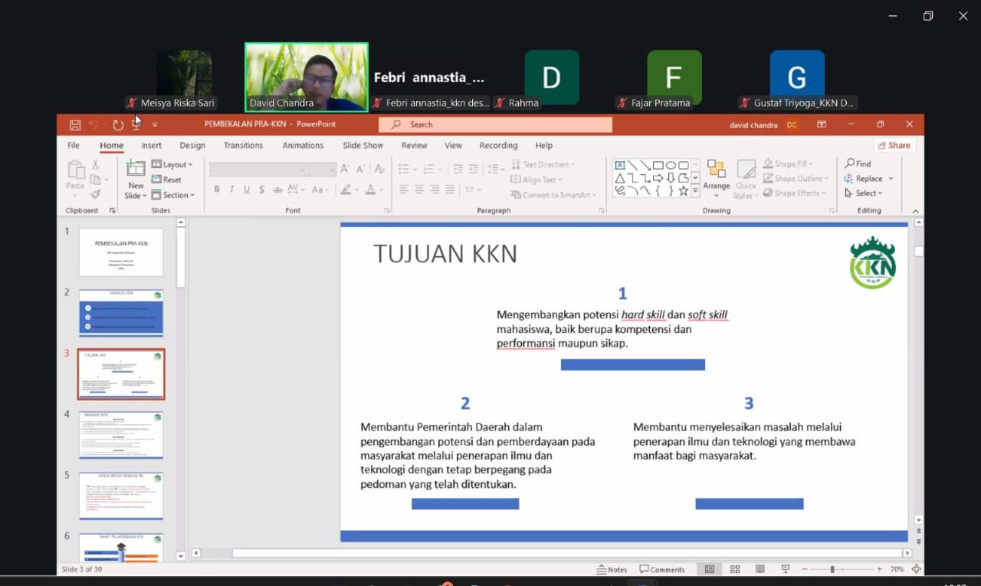Open Reading View from status bar
Image resolution: width=981 pixels, height=586 pixels.
(x=760, y=569)
